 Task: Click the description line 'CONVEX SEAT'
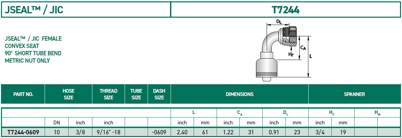click(x=22, y=46)
